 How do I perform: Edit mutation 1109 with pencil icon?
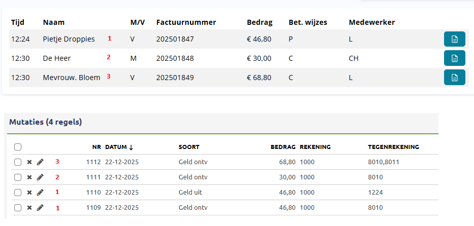[x=40, y=208]
